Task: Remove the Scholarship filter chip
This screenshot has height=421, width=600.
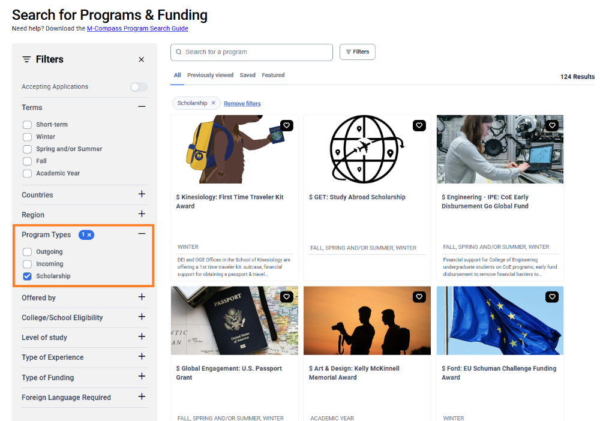Action: coord(215,103)
